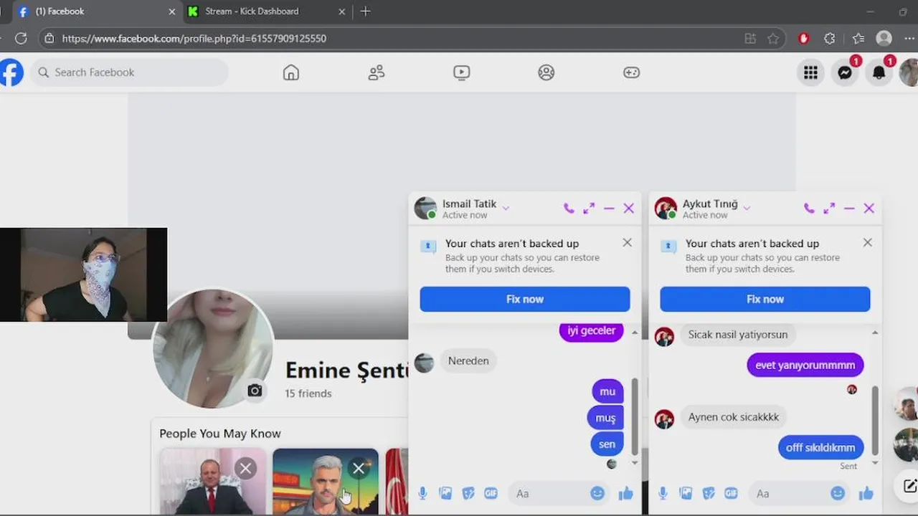The width and height of the screenshot is (918, 516).
Task: Remove first People You May Know suggestion
Action: click(245, 469)
